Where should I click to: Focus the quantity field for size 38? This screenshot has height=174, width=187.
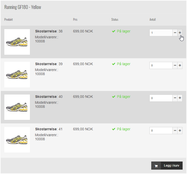[x=161, y=33]
